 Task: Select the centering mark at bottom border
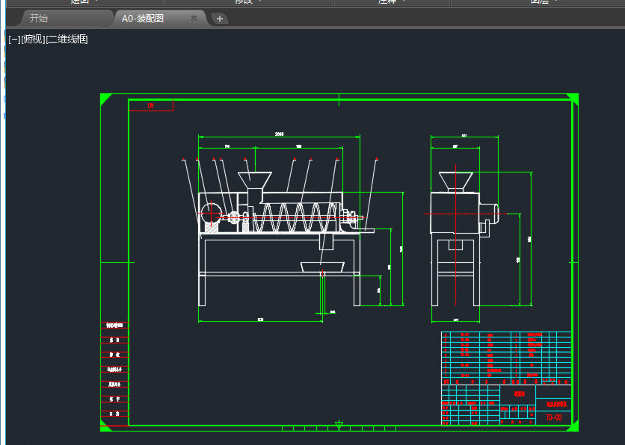click(x=339, y=425)
